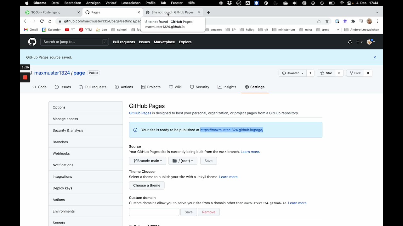Open the Branch: main dropdown
Viewport: 403px width, 226px height.
pos(148,161)
